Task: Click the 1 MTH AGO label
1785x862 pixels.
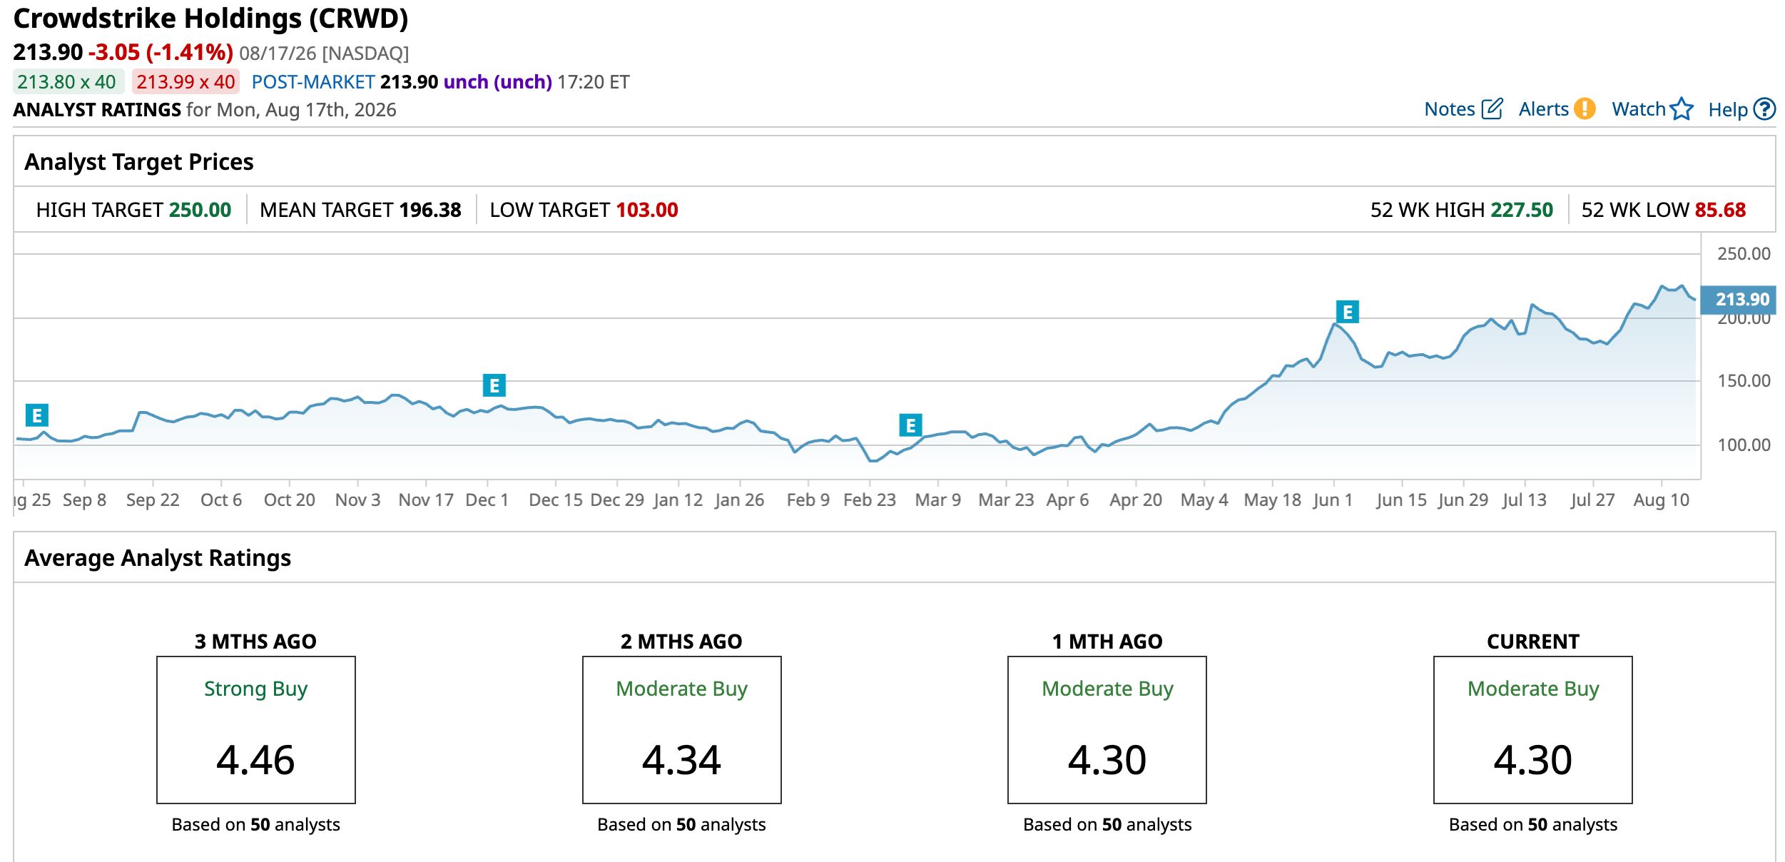Action: [1107, 642]
